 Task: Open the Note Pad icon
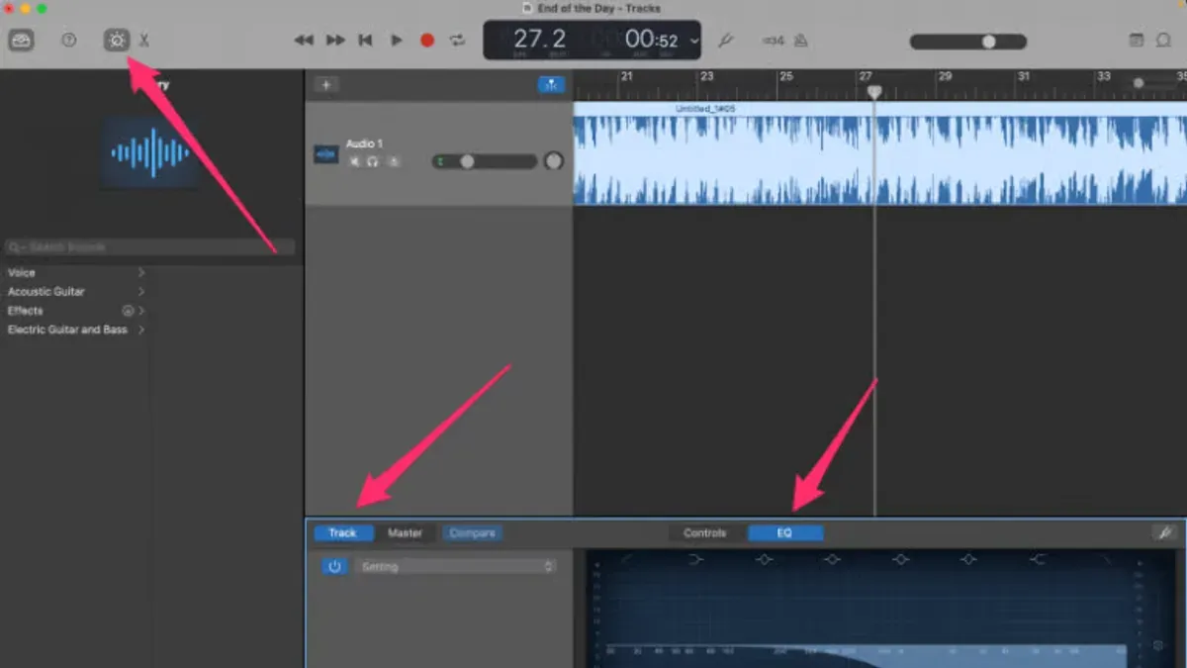(x=1137, y=41)
